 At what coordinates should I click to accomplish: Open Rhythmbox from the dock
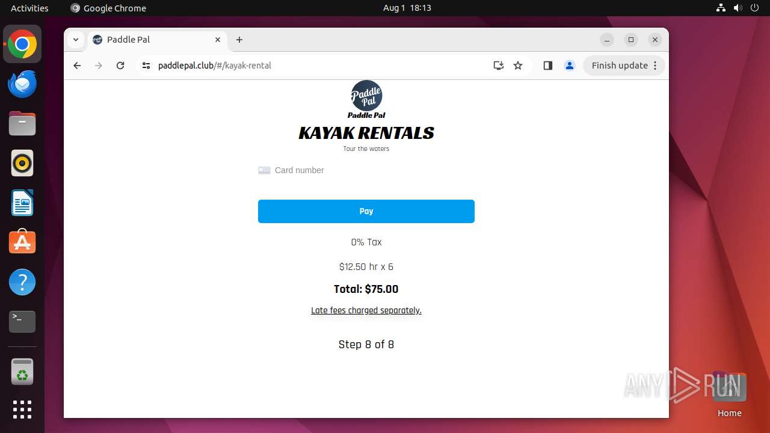(x=22, y=163)
